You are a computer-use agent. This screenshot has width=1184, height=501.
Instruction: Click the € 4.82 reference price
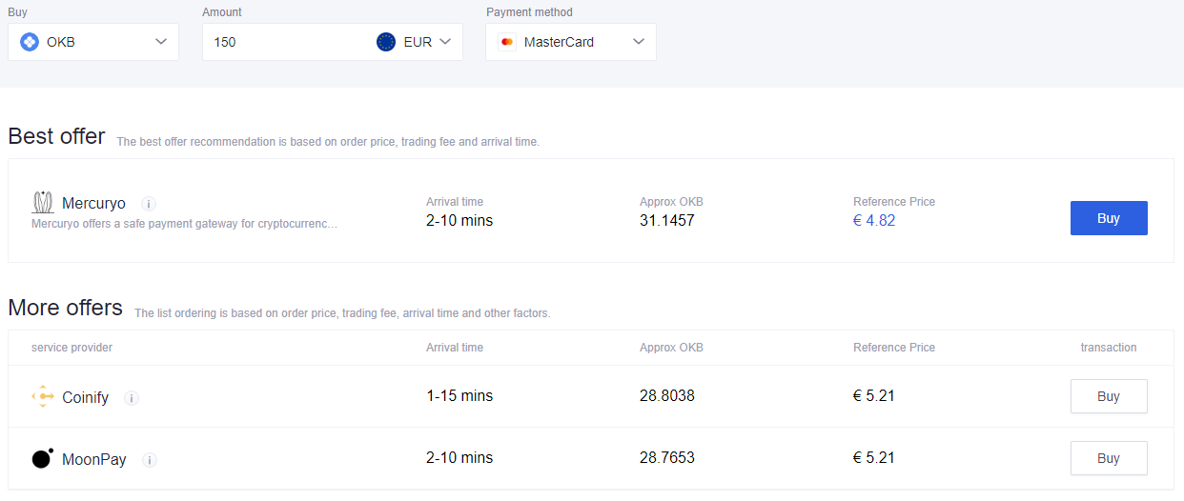pyautogui.click(x=874, y=221)
